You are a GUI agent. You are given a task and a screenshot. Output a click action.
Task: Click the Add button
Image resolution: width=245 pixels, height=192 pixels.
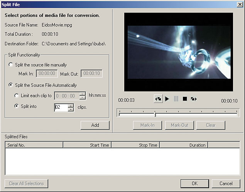coord(95,125)
